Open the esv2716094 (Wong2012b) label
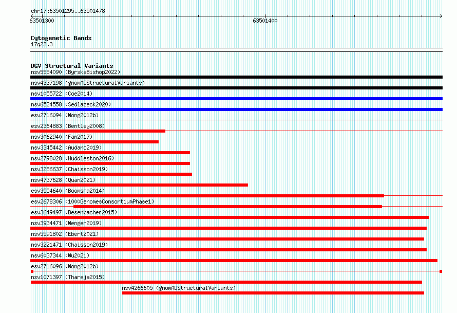Viewport: 457px width, 313px height. (65, 115)
